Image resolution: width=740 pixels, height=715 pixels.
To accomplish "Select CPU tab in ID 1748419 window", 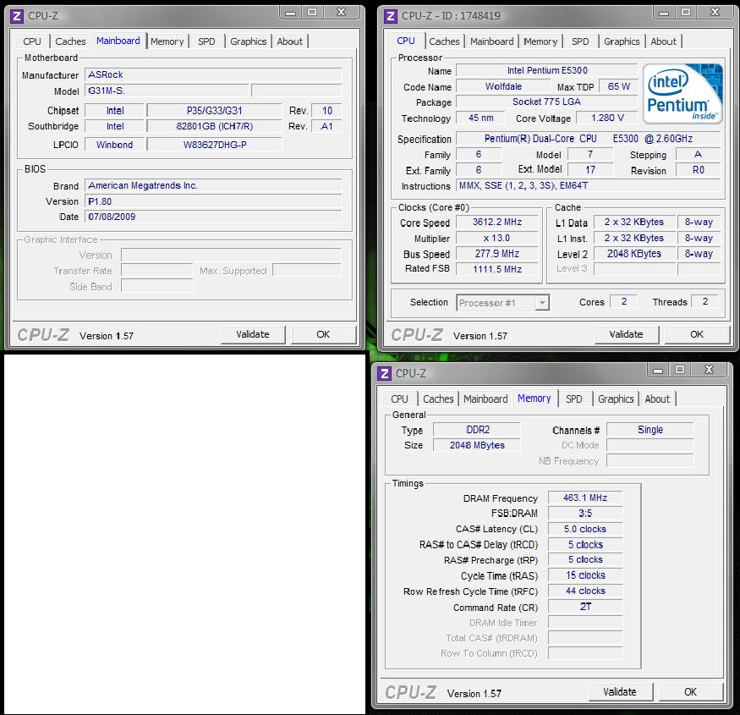I will coord(406,41).
